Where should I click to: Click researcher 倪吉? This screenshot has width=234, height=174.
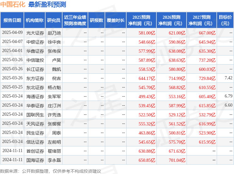pos(57,78)
